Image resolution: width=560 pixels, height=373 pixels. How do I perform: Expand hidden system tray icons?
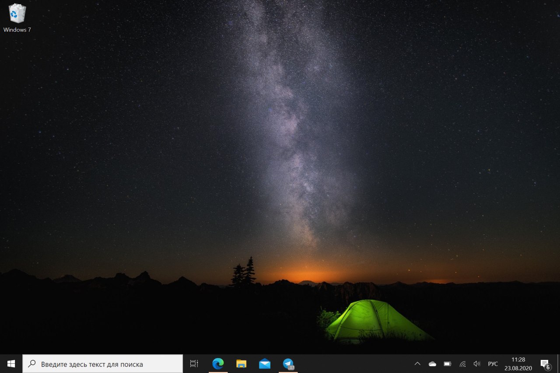417,363
